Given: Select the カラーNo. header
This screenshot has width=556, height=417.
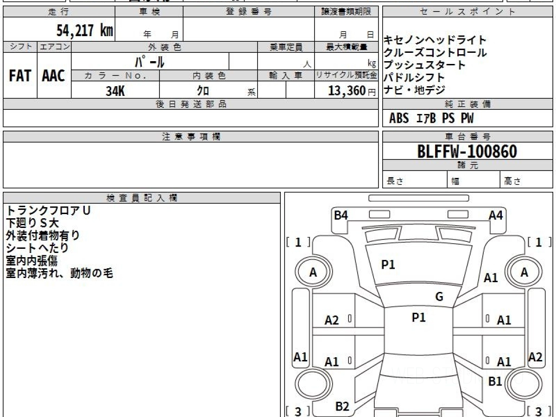Looking at the screenshot, I should (x=115, y=76).
